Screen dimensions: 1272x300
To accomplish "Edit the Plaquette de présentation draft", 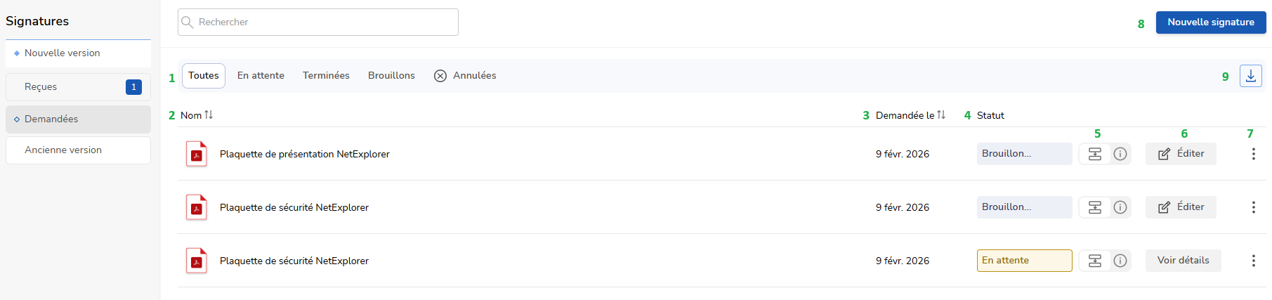I will click(1181, 154).
